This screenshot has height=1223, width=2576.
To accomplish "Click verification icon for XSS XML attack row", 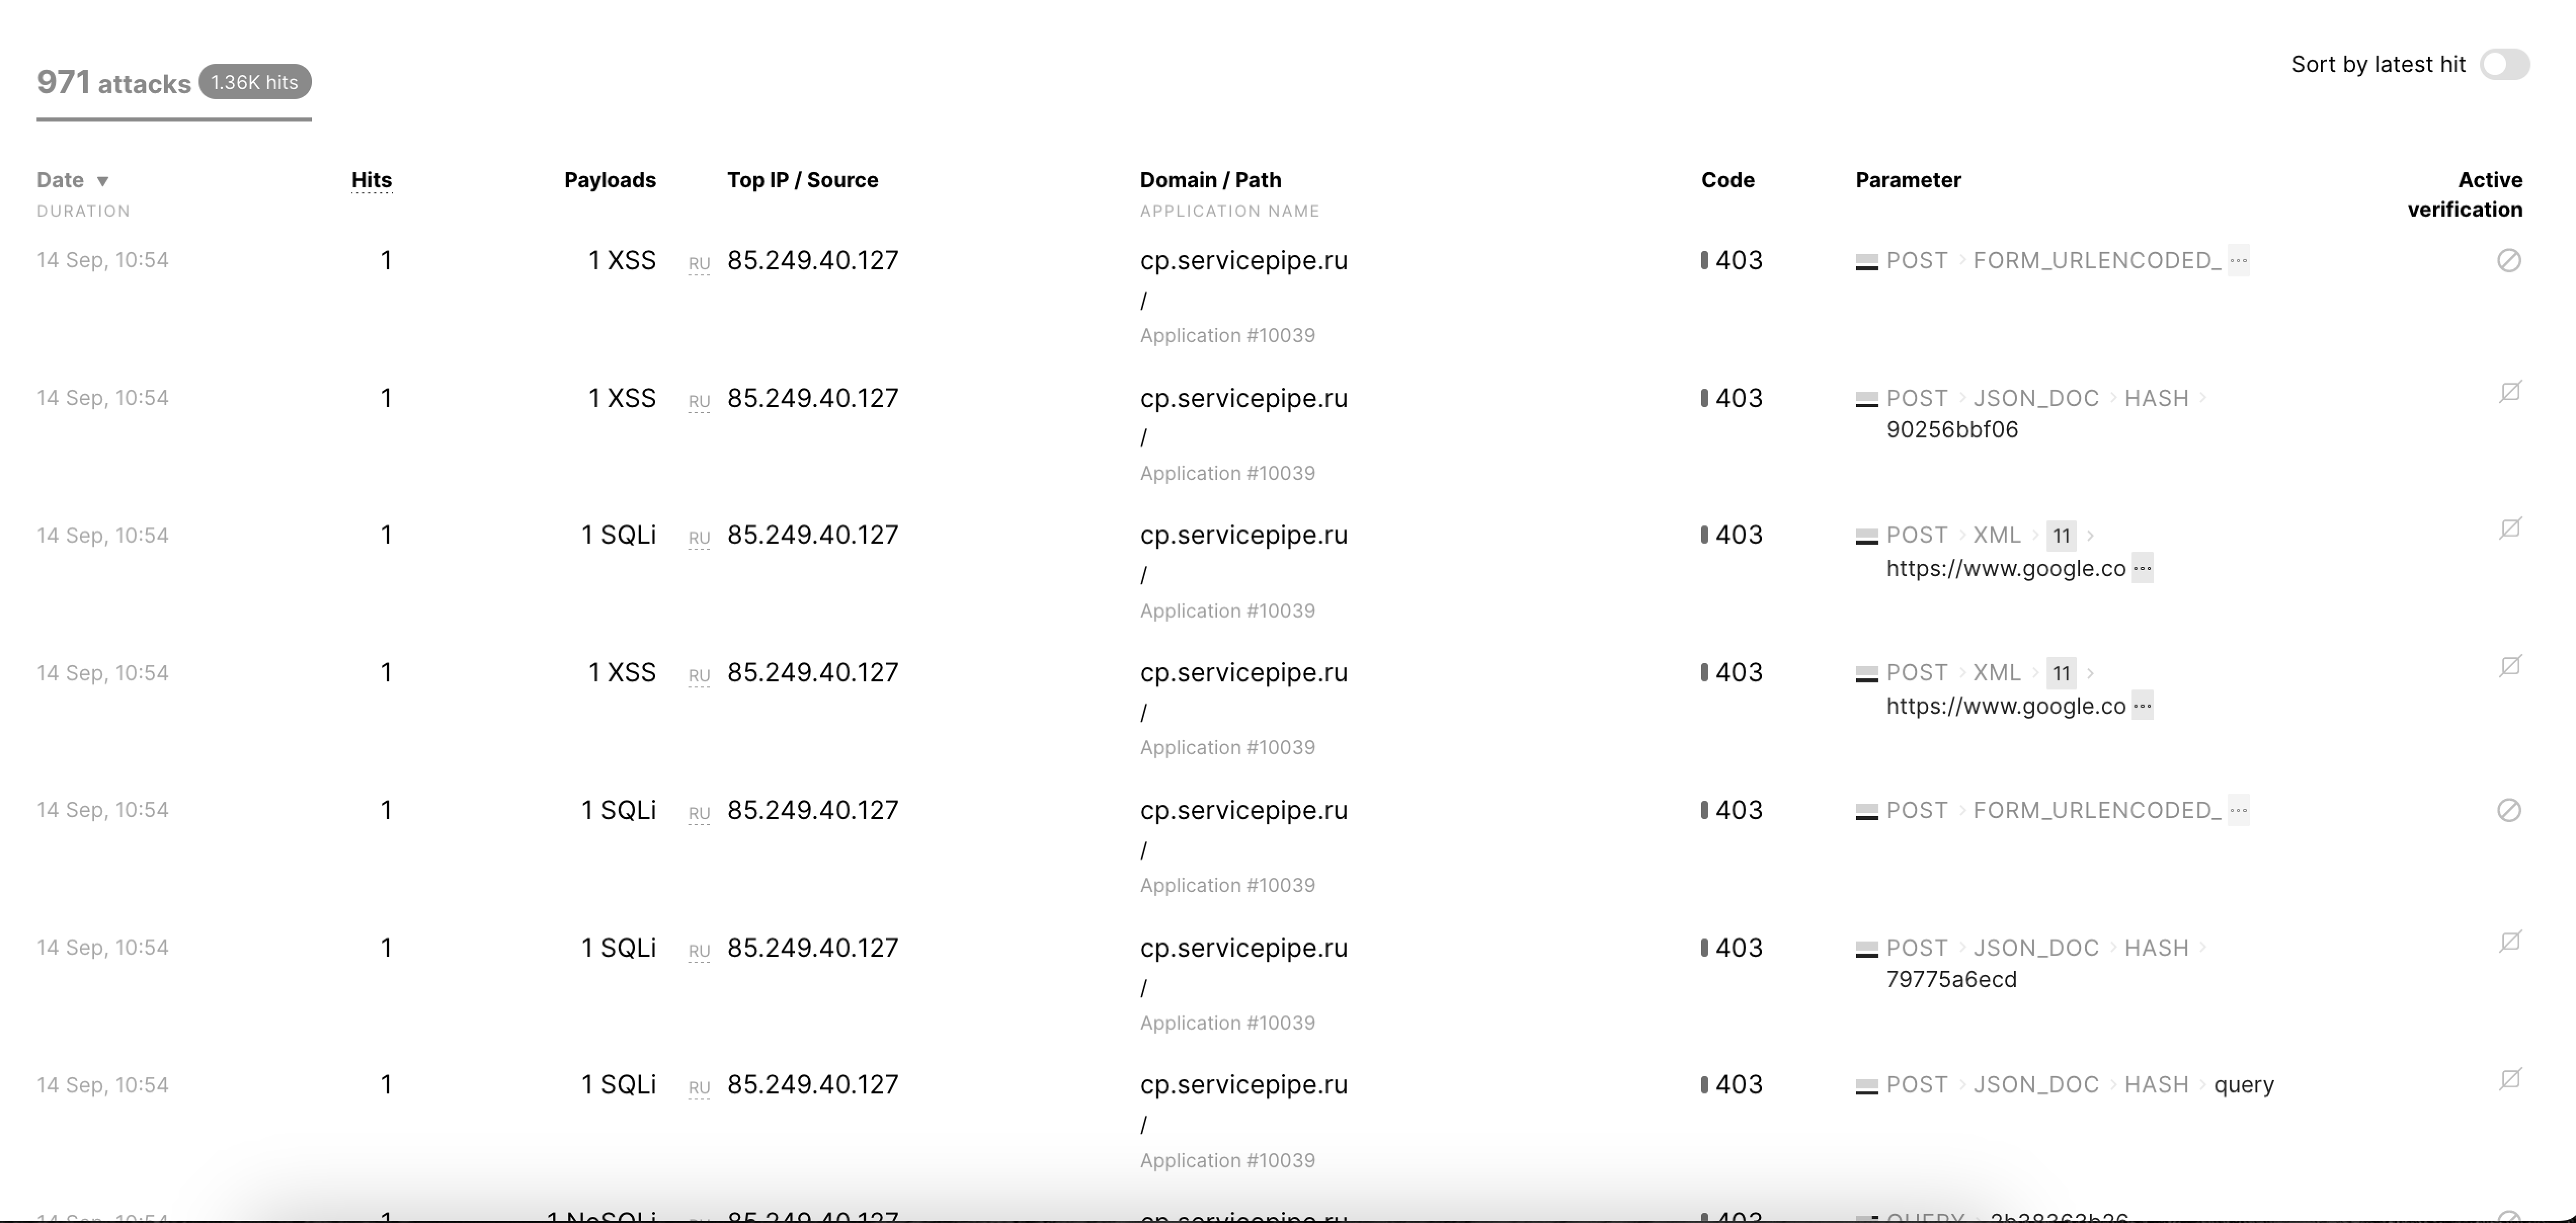I will tap(2509, 667).
